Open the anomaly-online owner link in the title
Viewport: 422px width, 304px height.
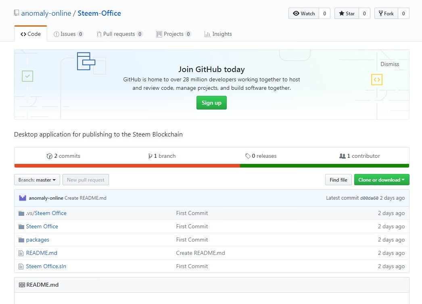coord(46,13)
